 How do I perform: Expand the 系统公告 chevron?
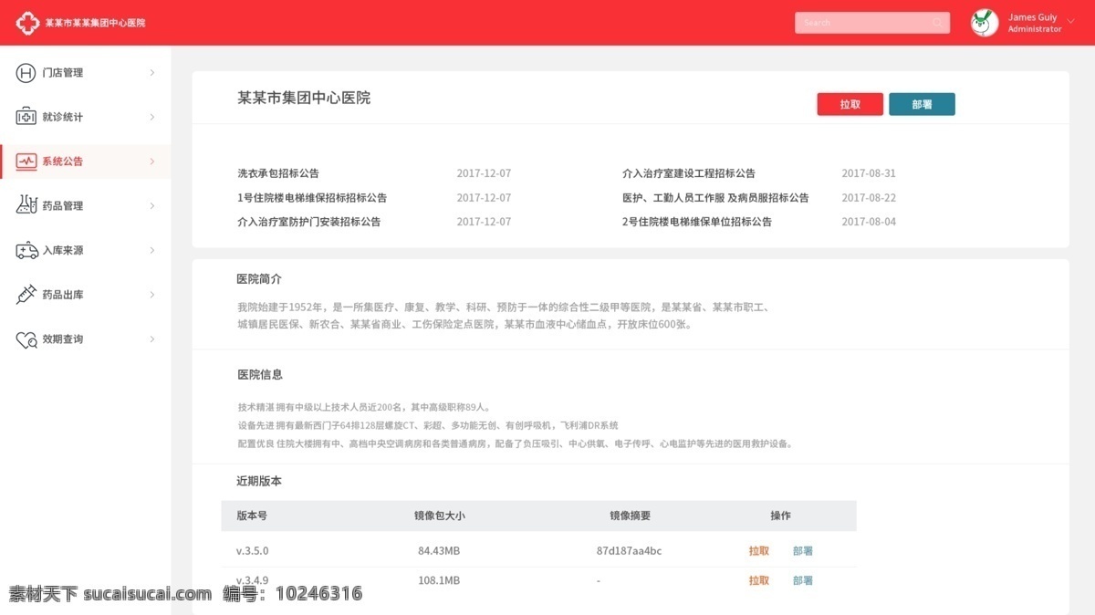pos(152,162)
